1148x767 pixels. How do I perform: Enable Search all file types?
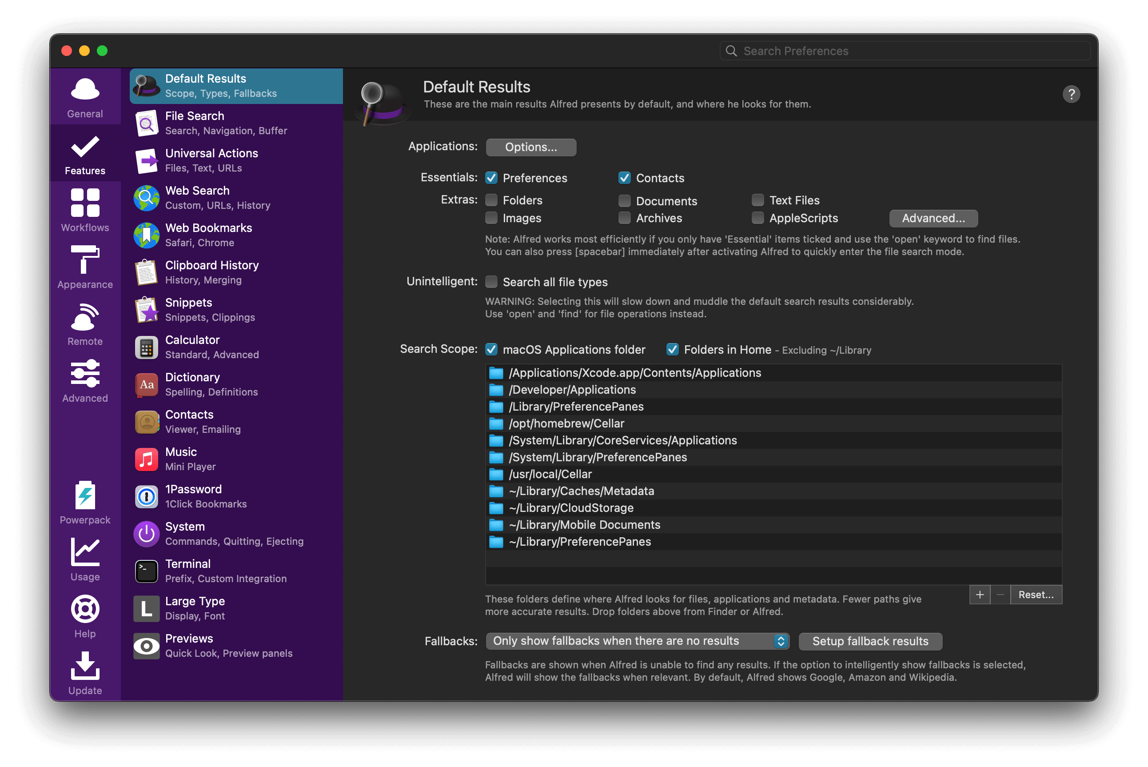pos(491,282)
